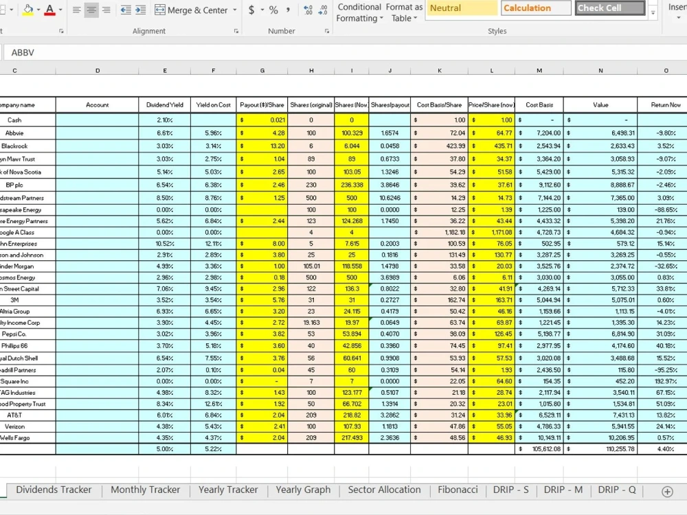Apply the Check Cell style

(x=610, y=8)
